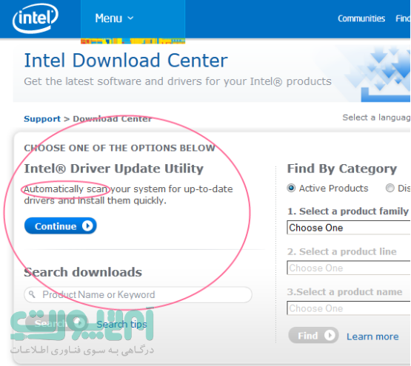This screenshot has width=411, height=366.
Task: Click the Continue button
Action: tap(61, 226)
